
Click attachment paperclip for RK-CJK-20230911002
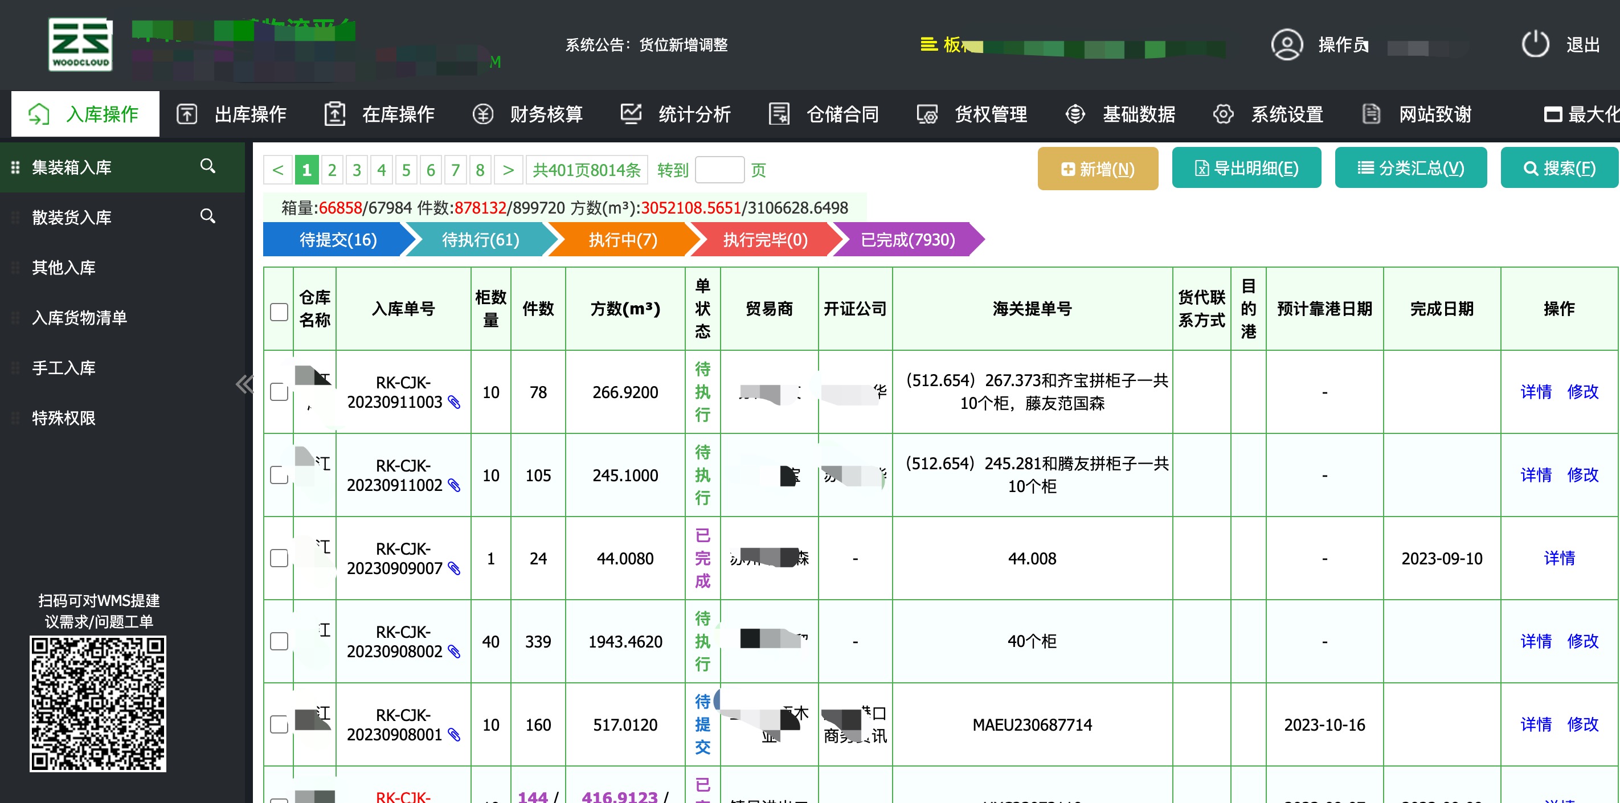click(453, 485)
